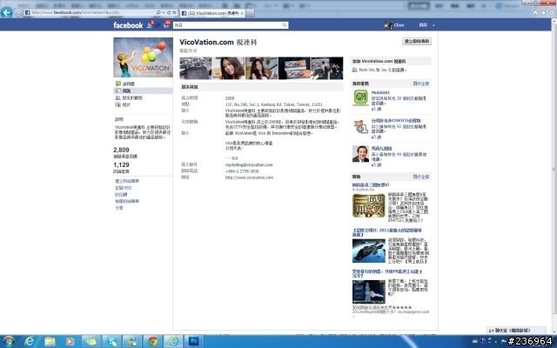Click the spaceship game ad image
The image size is (557, 348).
pos(369,251)
